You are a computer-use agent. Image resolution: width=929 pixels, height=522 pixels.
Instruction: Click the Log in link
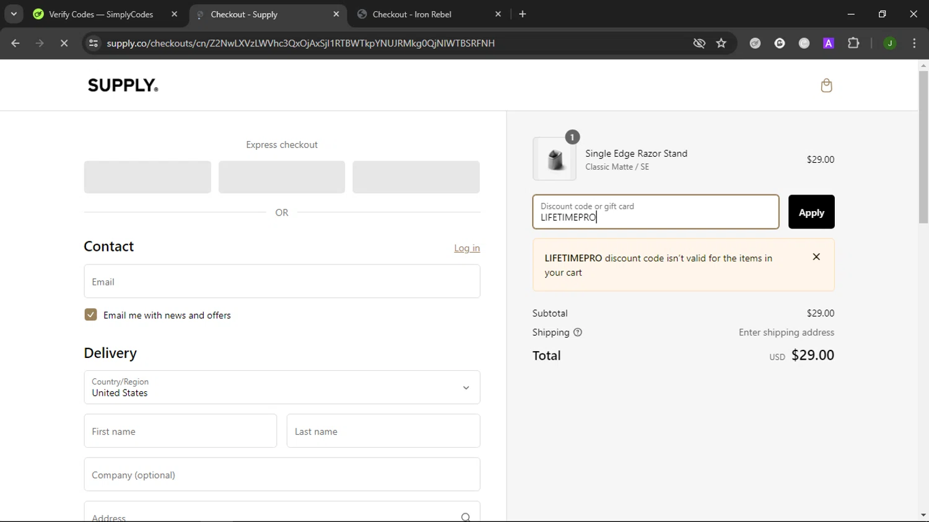click(x=467, y=248)
